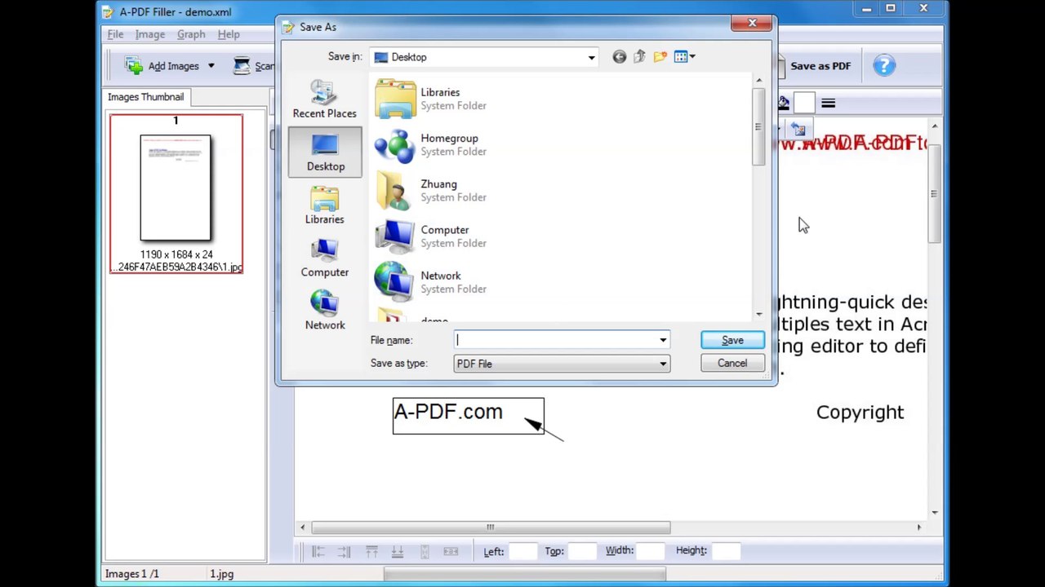Viewport: 1045px width, 587px height.
Task: Click the Height field
Action: coord(725,552)
